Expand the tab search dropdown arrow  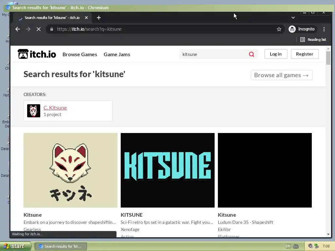coord(293,18)
